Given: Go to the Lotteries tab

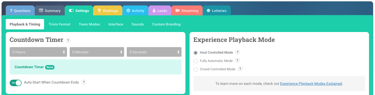Looking at the screenshot, I should pos(217,11).
